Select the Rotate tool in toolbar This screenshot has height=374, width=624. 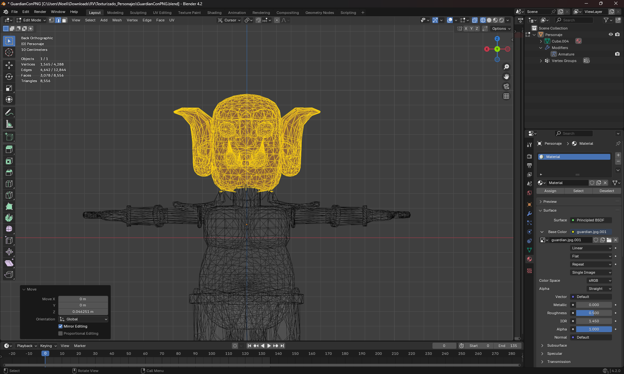(9, 77)
